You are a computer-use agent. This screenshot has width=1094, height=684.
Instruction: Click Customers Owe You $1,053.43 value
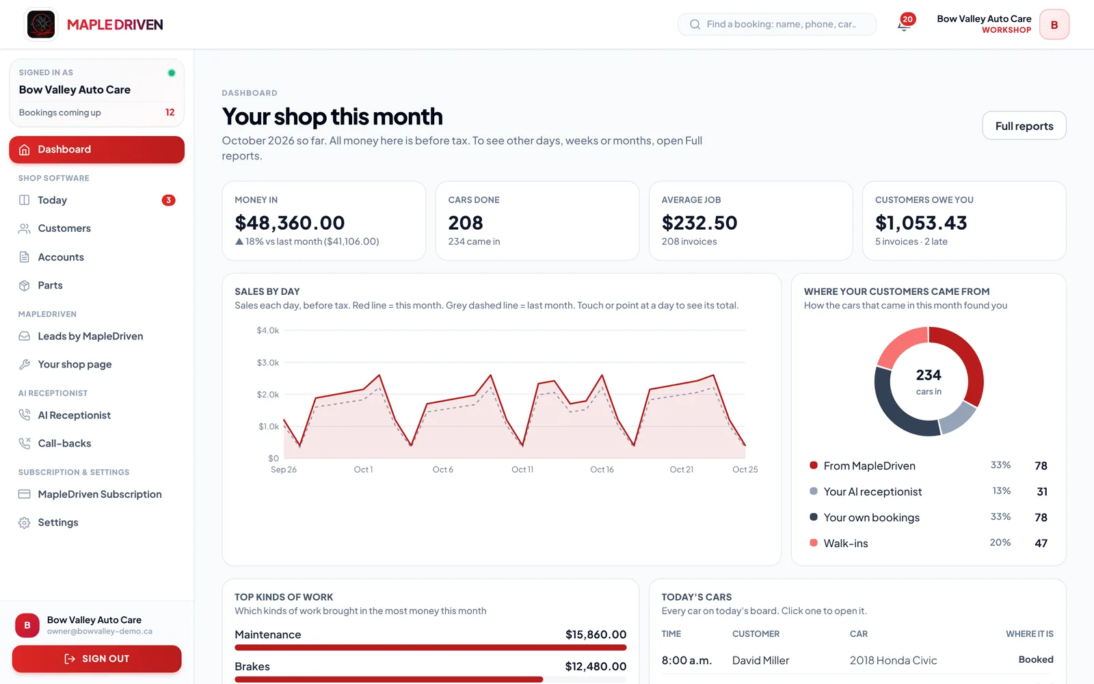pyautogui.click(x=921, y=223)
